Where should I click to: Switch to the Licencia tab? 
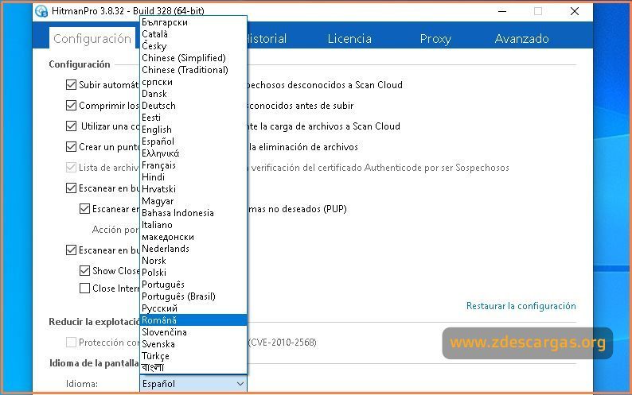click(x=349, y=39)
